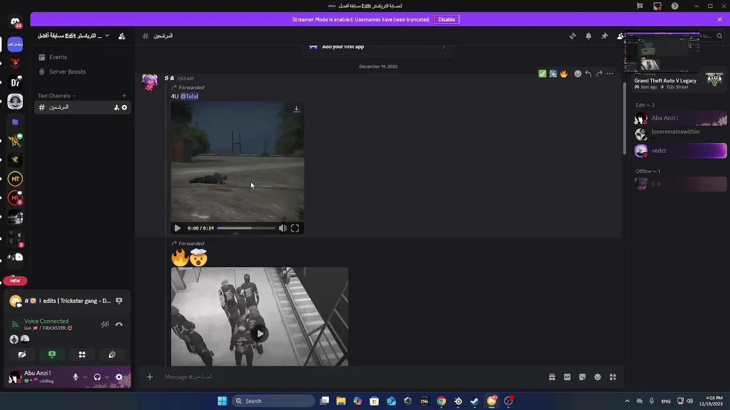The width and height of the screenshot is (730, 410).
Task: Toggle headphones deafen button
Action: coord(97,377)
